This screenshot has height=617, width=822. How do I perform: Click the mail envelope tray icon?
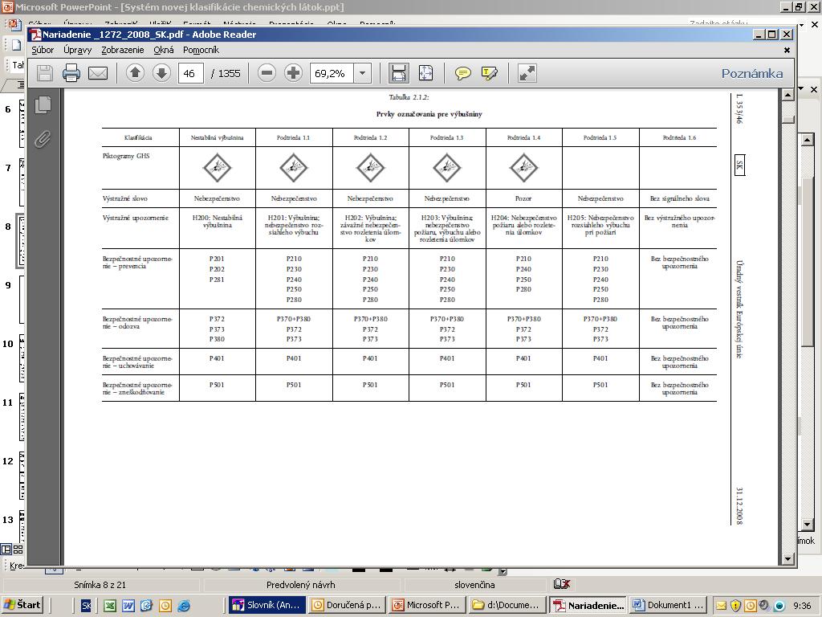[722, 606]
